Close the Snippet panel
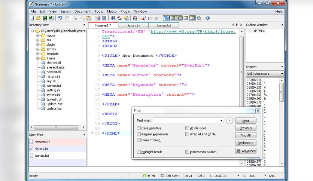 click(282, 67)
